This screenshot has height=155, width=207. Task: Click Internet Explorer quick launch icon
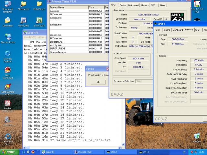tap(24, 152)
